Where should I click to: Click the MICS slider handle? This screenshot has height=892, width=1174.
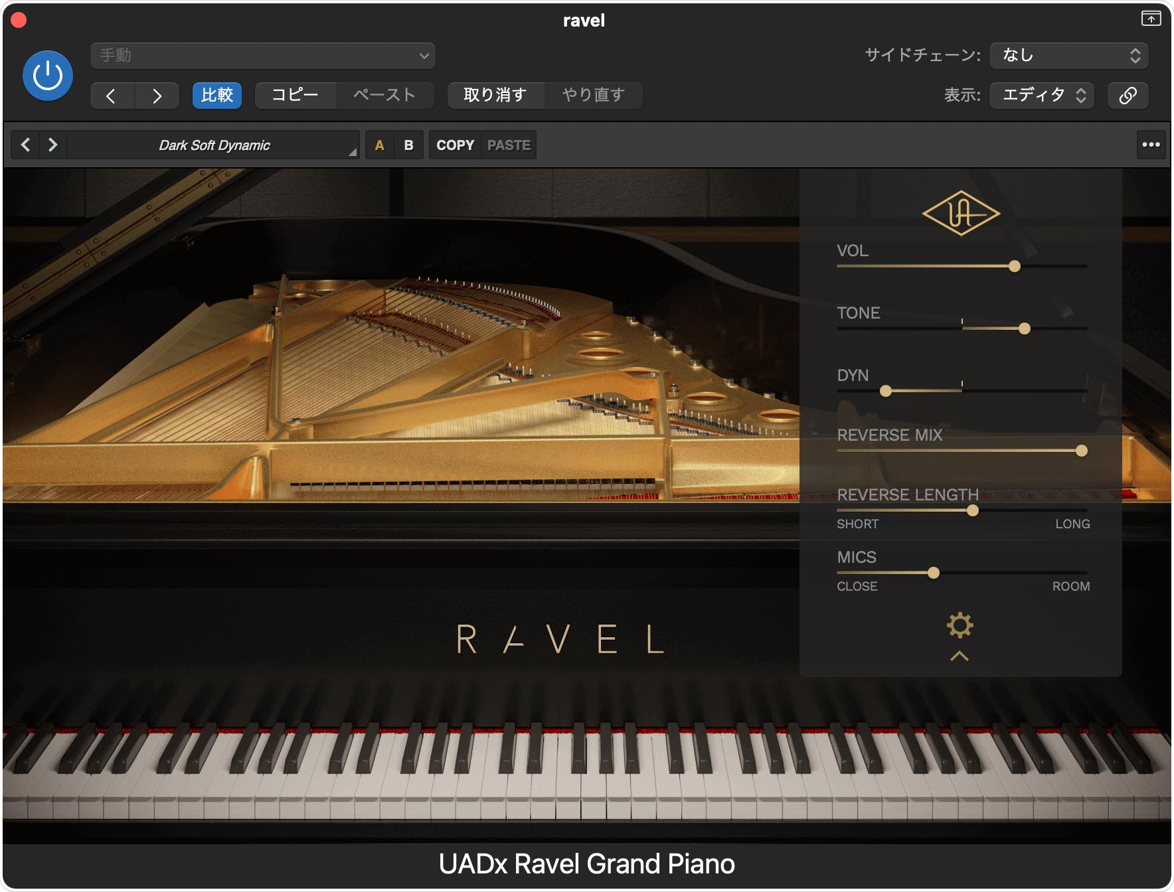(934, 573)
